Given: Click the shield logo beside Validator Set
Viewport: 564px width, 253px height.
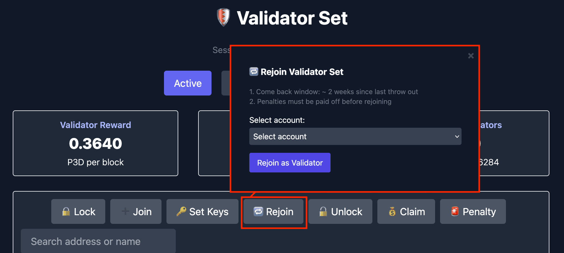Looking at the screenshot, I should [x=223, y=17].
